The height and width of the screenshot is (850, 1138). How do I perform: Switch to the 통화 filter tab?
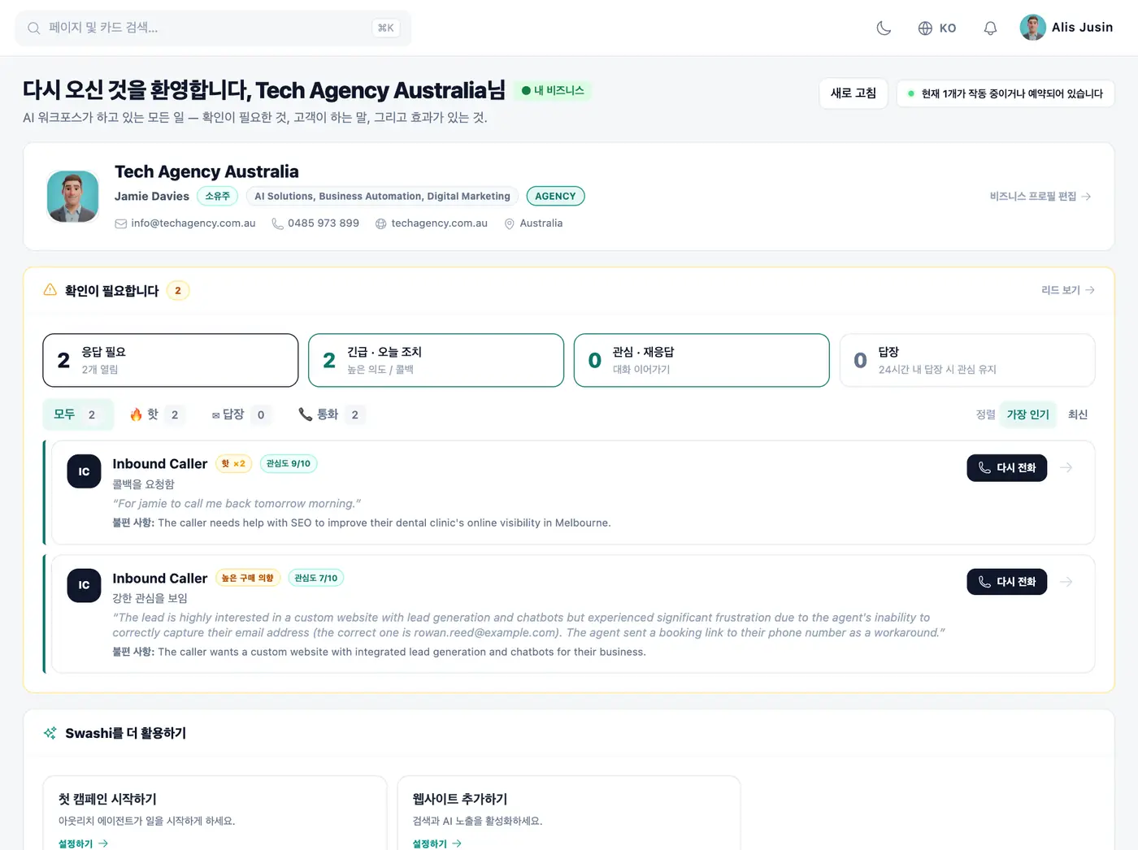point(332,414)
